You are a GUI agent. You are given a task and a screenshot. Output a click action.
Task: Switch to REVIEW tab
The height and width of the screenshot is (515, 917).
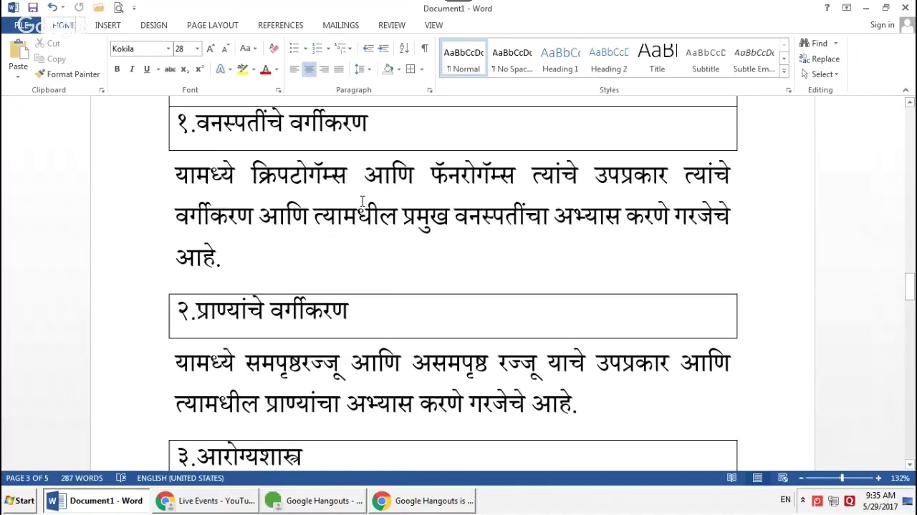click(392, 25)
